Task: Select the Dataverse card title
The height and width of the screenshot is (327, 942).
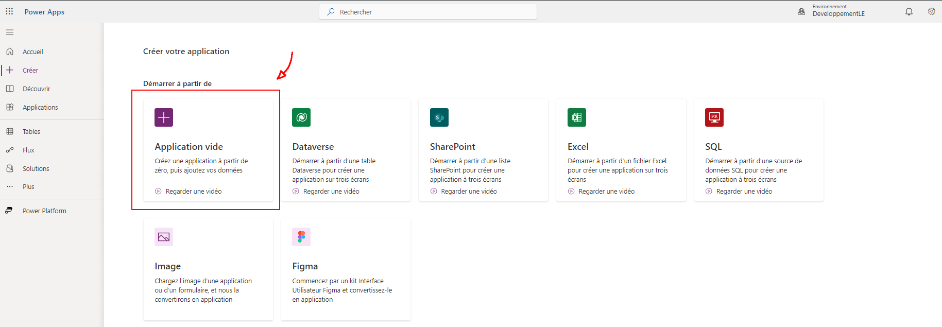Action: (313, 147)
